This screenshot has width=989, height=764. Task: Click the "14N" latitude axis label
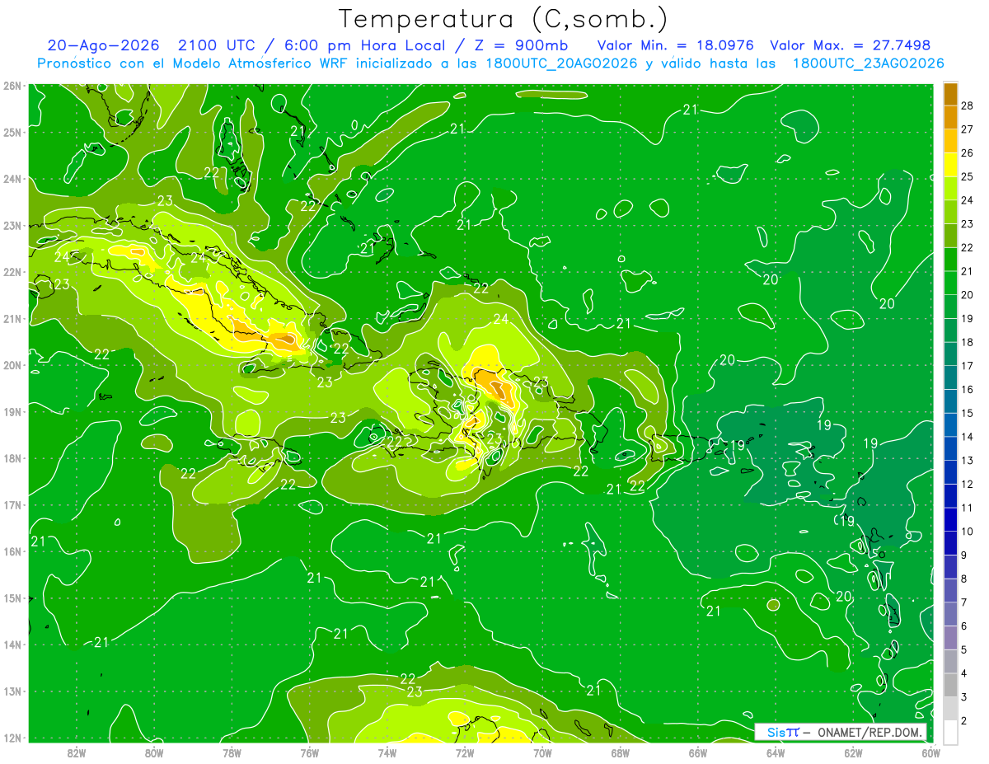(12, 644)
